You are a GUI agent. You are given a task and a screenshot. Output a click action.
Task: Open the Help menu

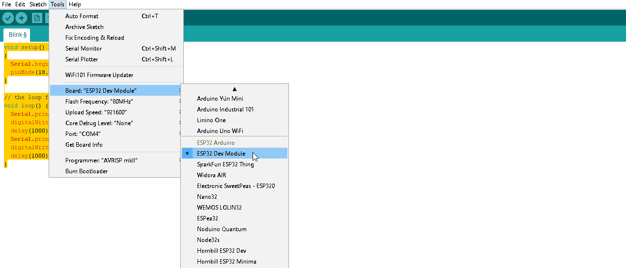pos(75,4)
